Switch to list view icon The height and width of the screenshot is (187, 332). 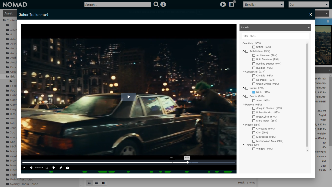coord(89,183)
